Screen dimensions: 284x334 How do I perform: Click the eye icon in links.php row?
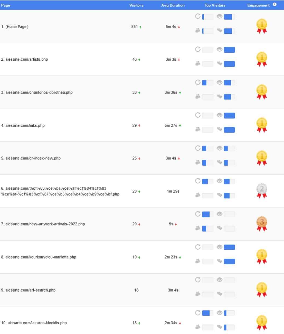click(x=219, y=116)
